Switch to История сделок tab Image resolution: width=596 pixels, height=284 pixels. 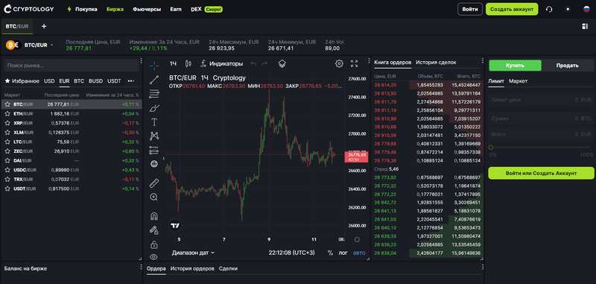pos(436,63)
